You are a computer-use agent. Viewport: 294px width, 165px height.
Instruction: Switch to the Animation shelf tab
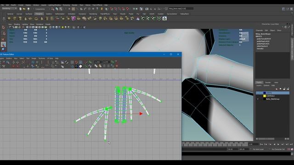(72, 14)
